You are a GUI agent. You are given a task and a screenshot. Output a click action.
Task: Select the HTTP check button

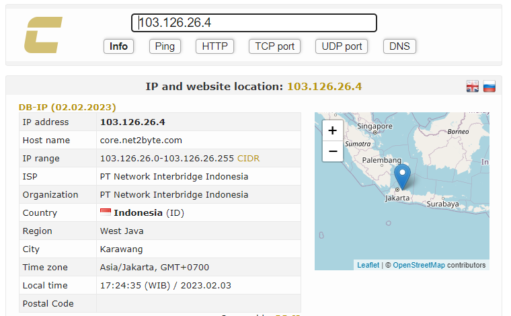point(215,46)
